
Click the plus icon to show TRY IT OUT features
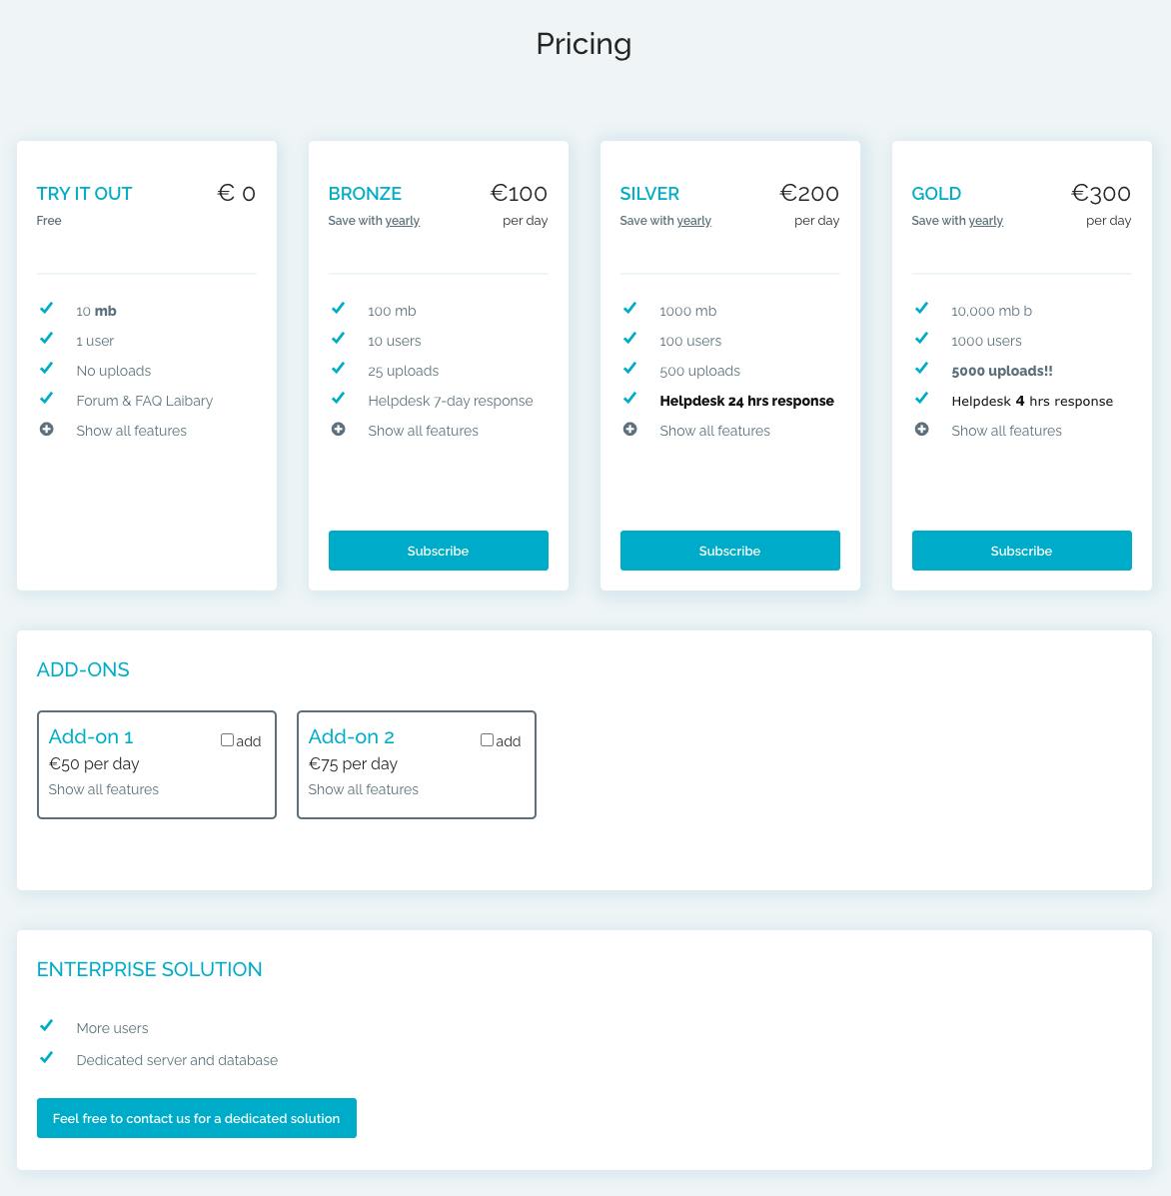click(x=46, y=429)
